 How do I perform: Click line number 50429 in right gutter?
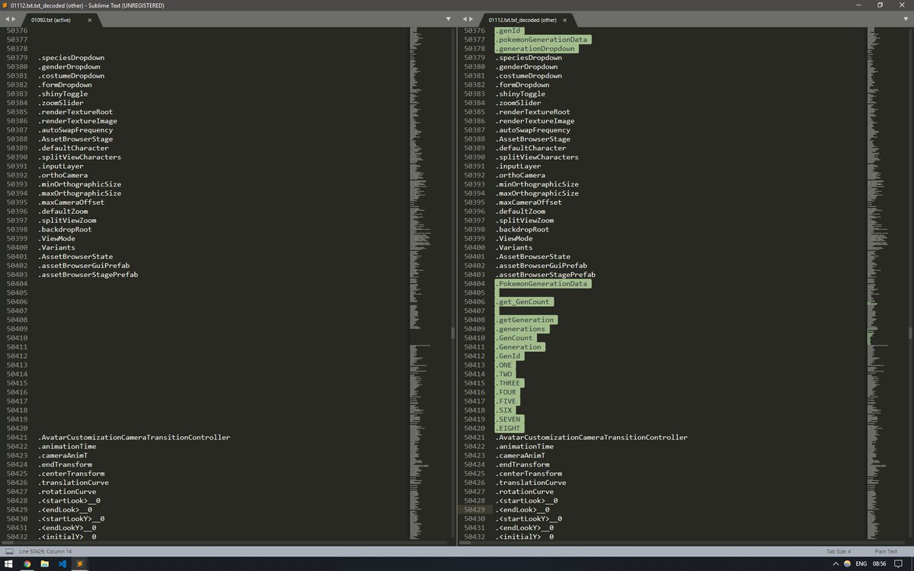(475, 509)
